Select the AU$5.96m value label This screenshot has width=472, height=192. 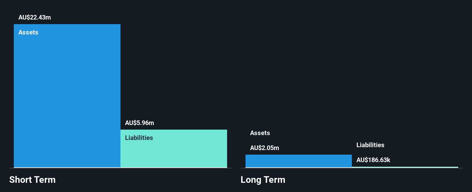[x=139, y=123]
